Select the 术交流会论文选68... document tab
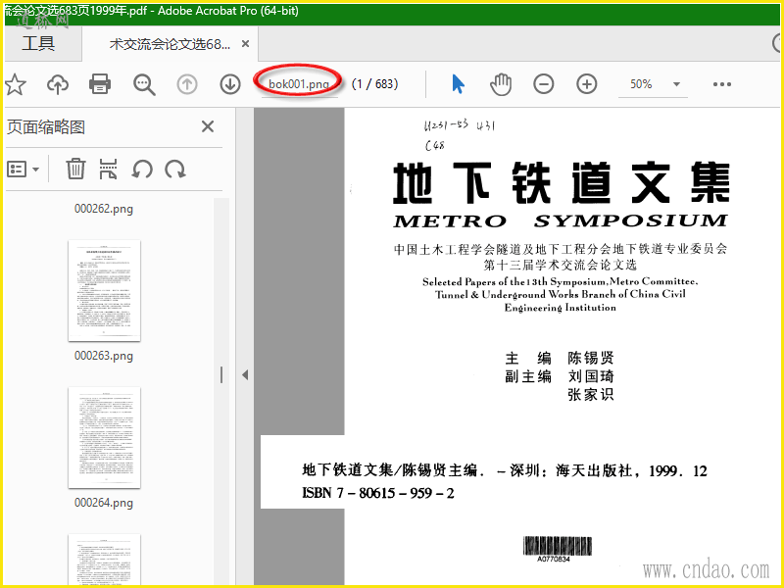The width and height of the screenshot is (784, 588). (x=170, y=44)
